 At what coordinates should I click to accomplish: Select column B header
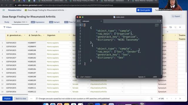click(36, 32)
